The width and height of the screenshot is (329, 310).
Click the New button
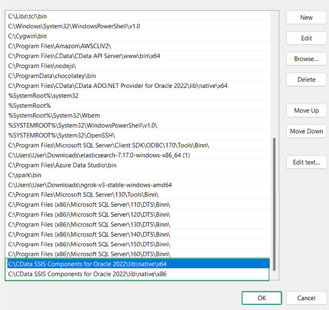306,17
